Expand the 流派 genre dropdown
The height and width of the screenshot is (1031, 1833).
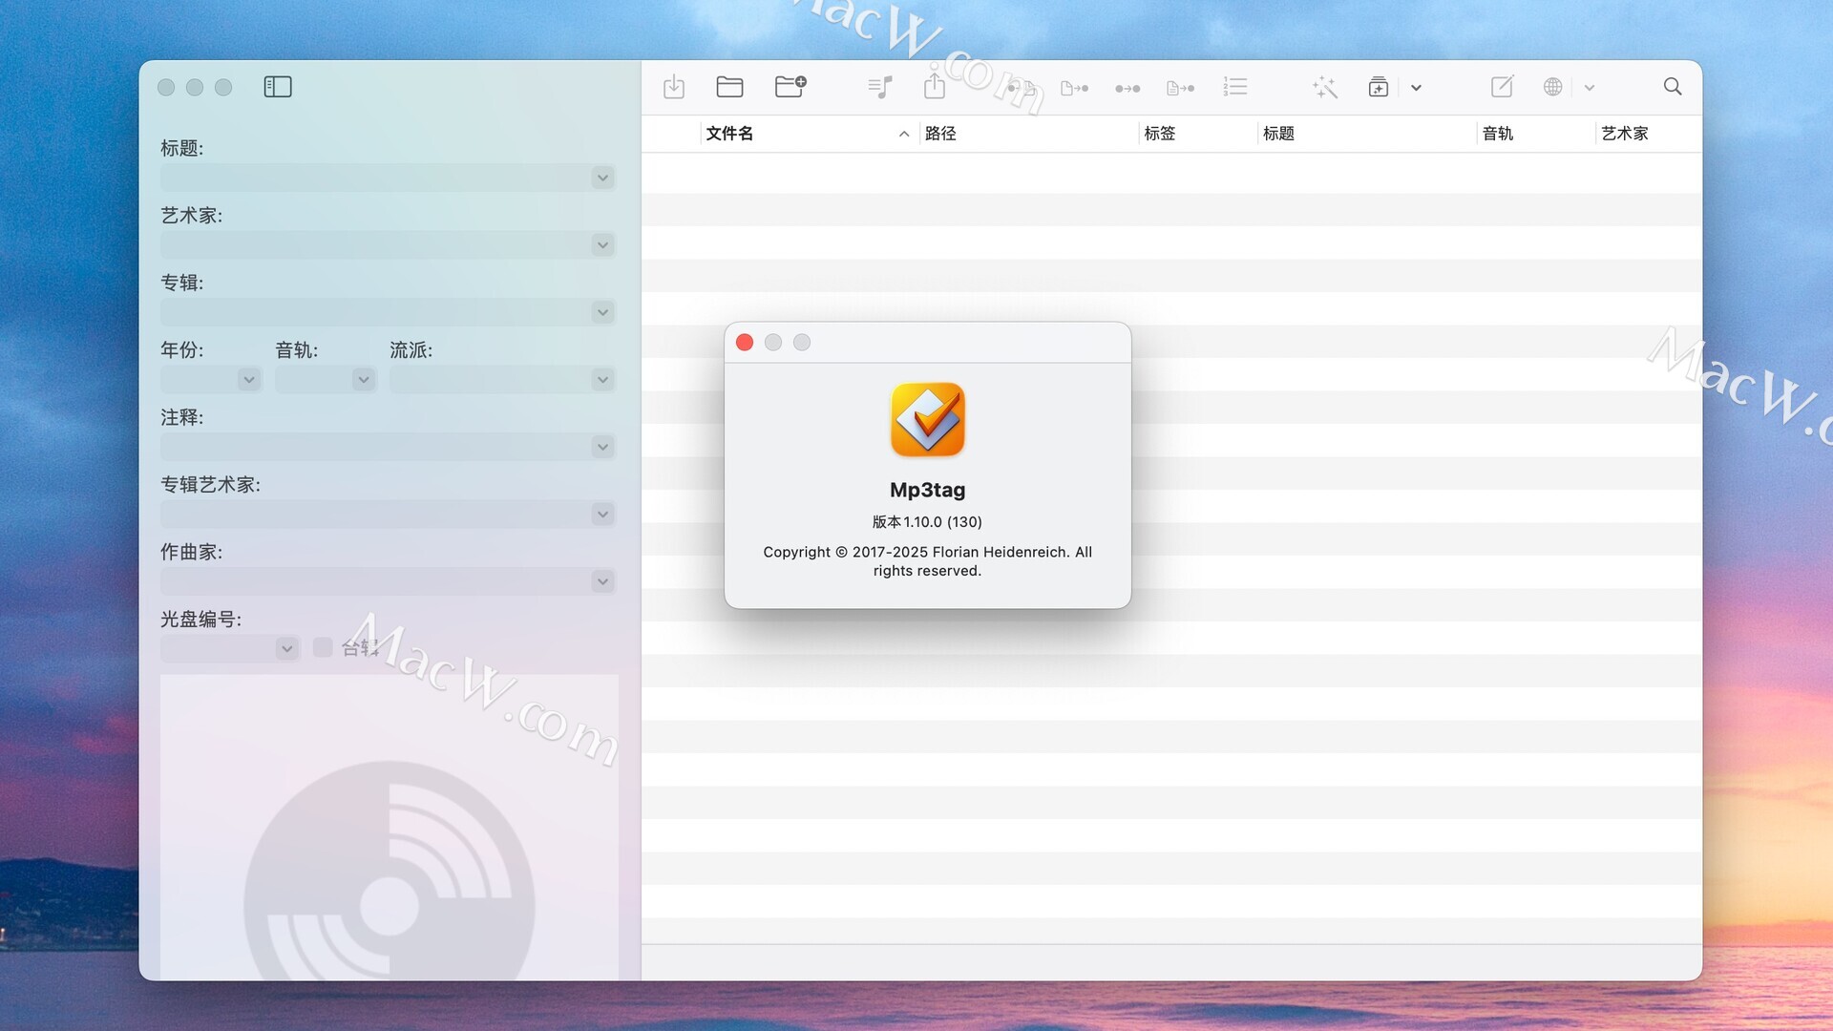point(602,380)
